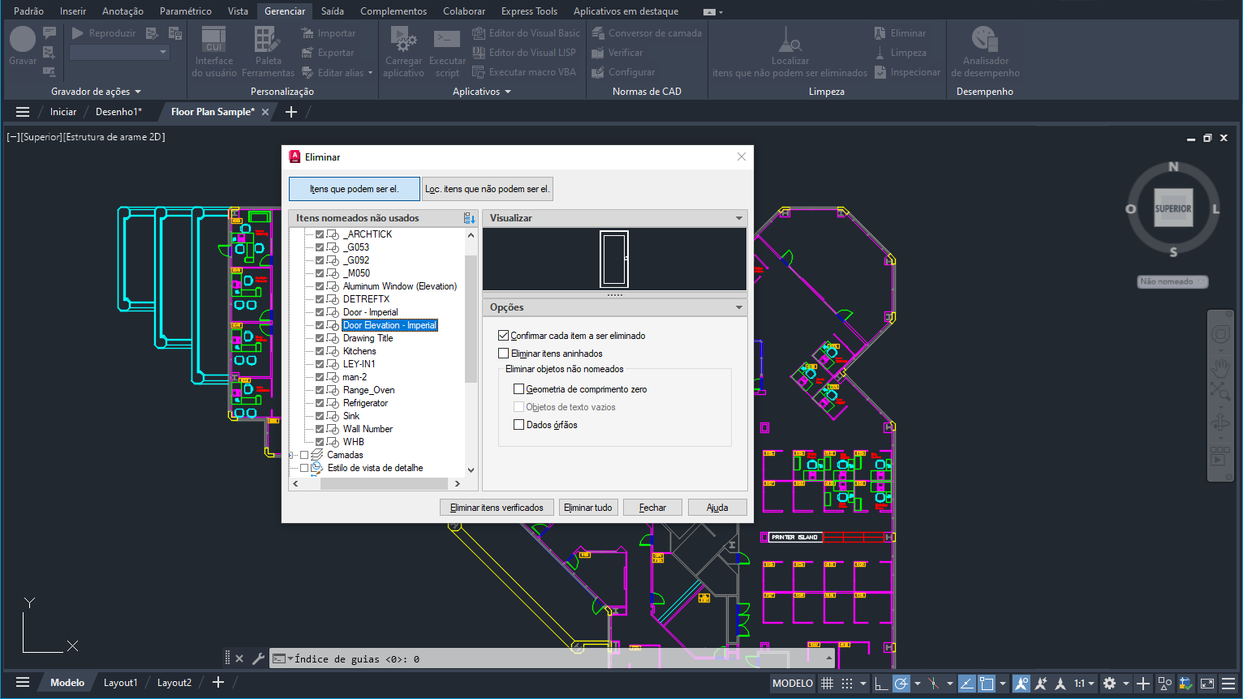1243x699 pixels.
Task: Click the workspace switching gear icon
Action: tap(1110, 684)
